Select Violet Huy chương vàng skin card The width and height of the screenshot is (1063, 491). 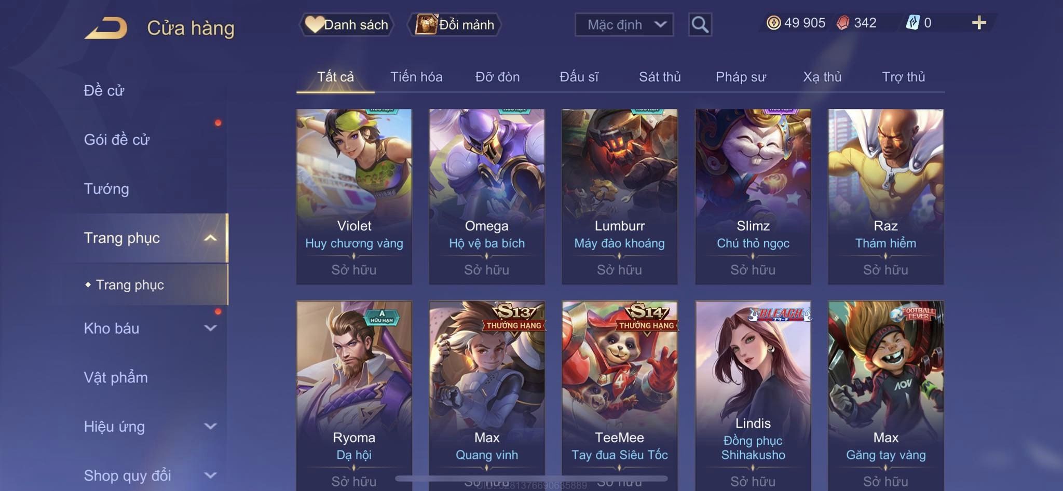pyautogui.click(x=354, y=196)
